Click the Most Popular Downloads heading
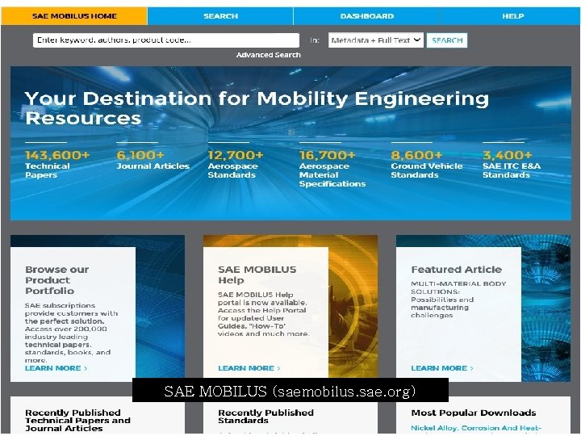The image size is (581, 436). [474, 413]
